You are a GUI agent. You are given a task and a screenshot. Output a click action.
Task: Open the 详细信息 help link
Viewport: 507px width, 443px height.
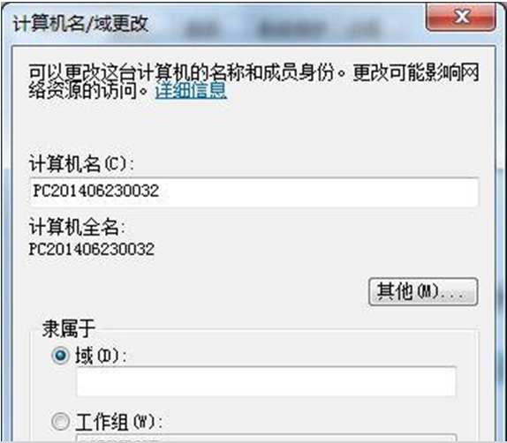coord(191,90)
